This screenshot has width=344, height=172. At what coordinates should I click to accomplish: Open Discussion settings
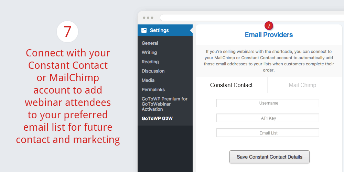(153, 71)
